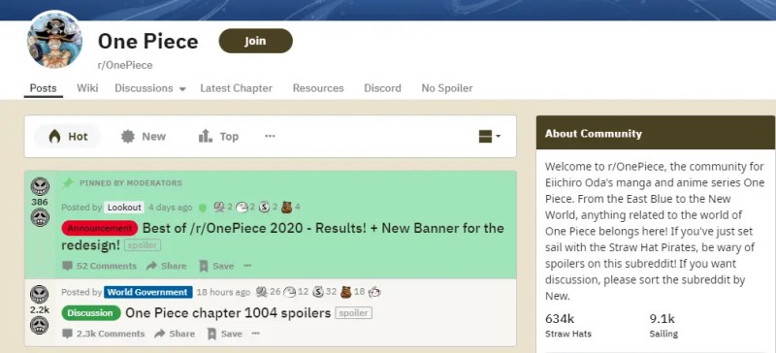Open the Discord tab
The image size is (776, 353).
[x=382, y=88]
